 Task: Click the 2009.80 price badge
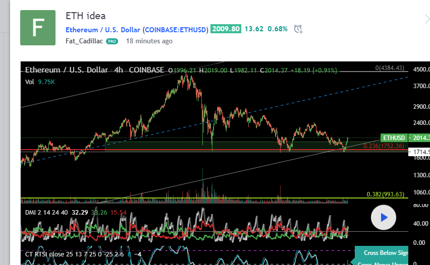226,29
